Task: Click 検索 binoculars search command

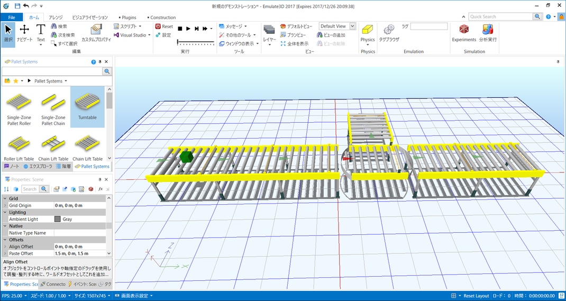Action: [59, 26]
